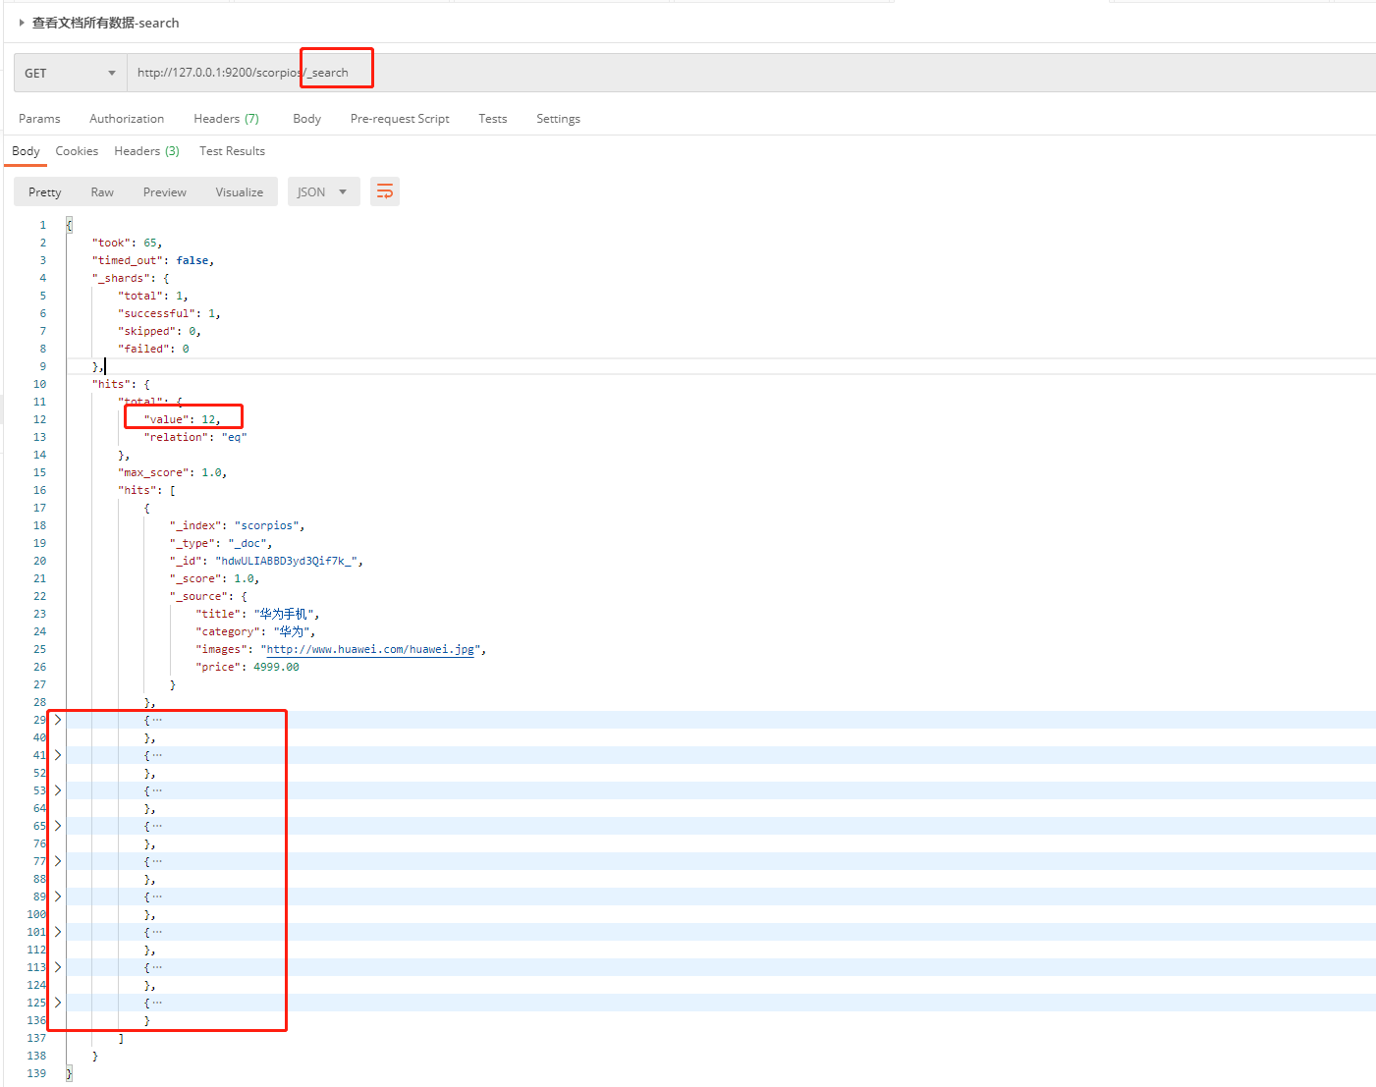The image size is (1376, 1087).
Task: Click the "failed": 0 line
Action: (153, 349)
